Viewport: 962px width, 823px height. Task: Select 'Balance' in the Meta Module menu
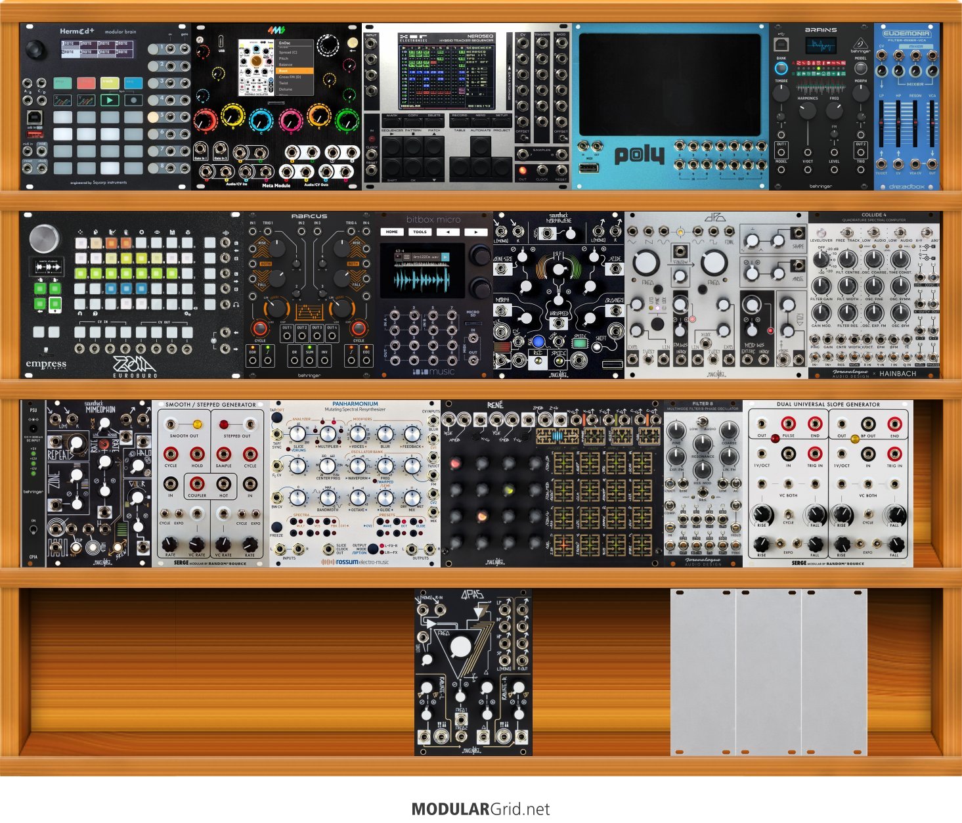(294, 65)
